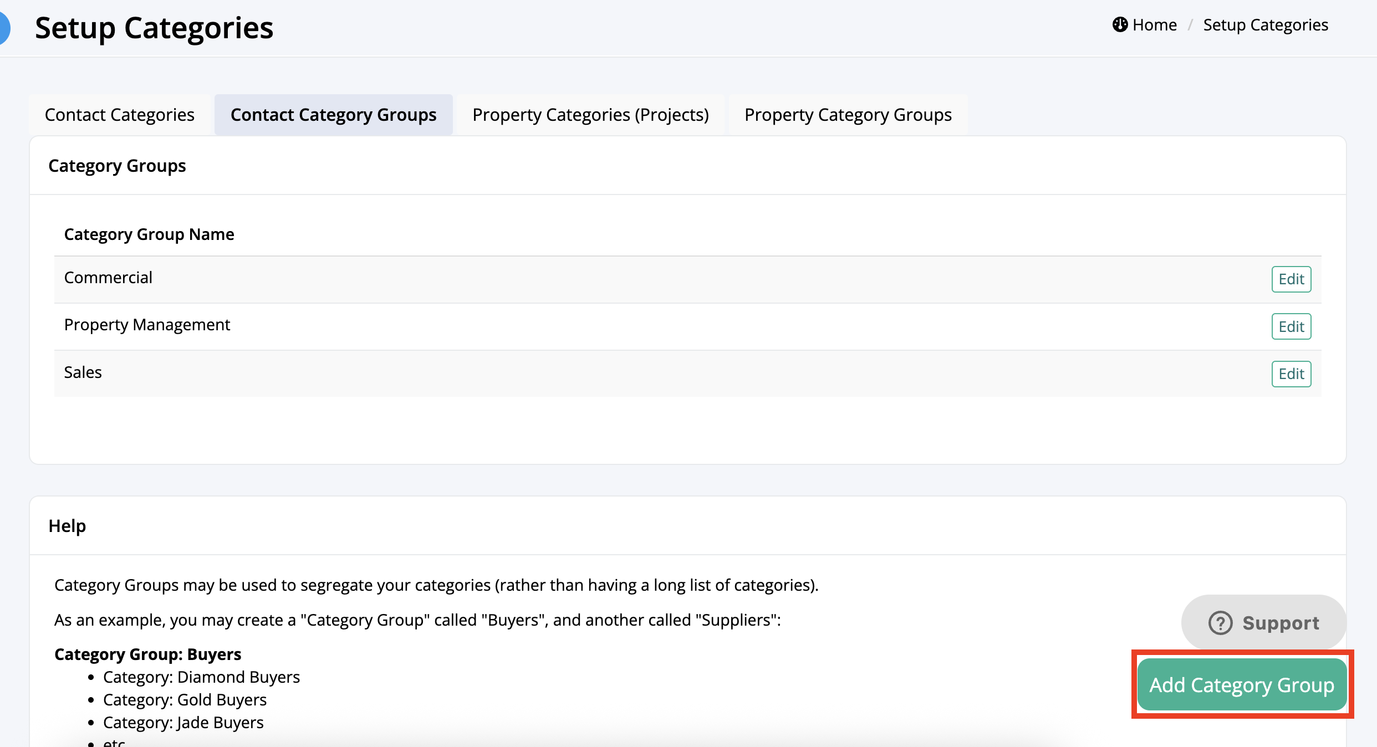Image resolution: width=1377 pixels, height=747 pixels.
Task: Select the Property Management row name
Action: point(147,325)
